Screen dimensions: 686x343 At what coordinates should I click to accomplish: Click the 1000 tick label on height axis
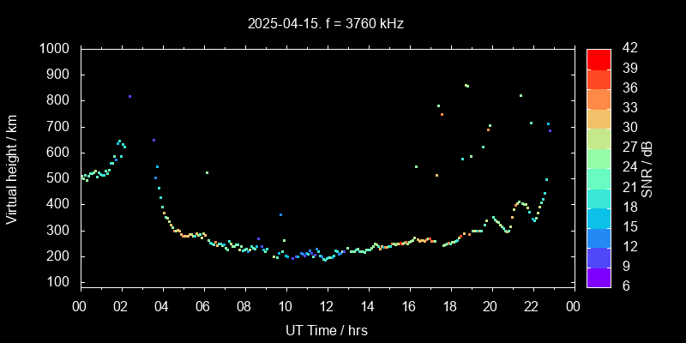click(58, 49)
